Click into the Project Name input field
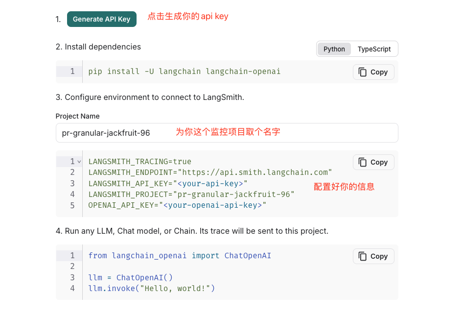The height and width of the screenshot is (317, 463). click(227, 133)
